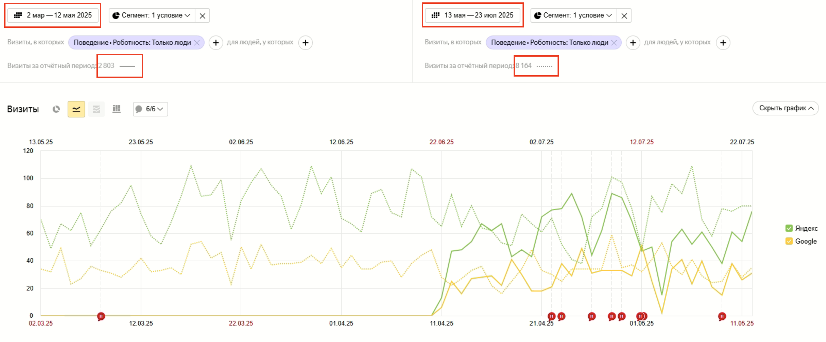Select the stacked area chart icon

(x=96, y=109)
